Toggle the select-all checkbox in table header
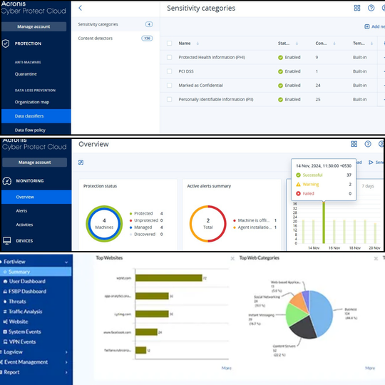The height and width of the screenshot is (385, 385). tap(169, 43)
